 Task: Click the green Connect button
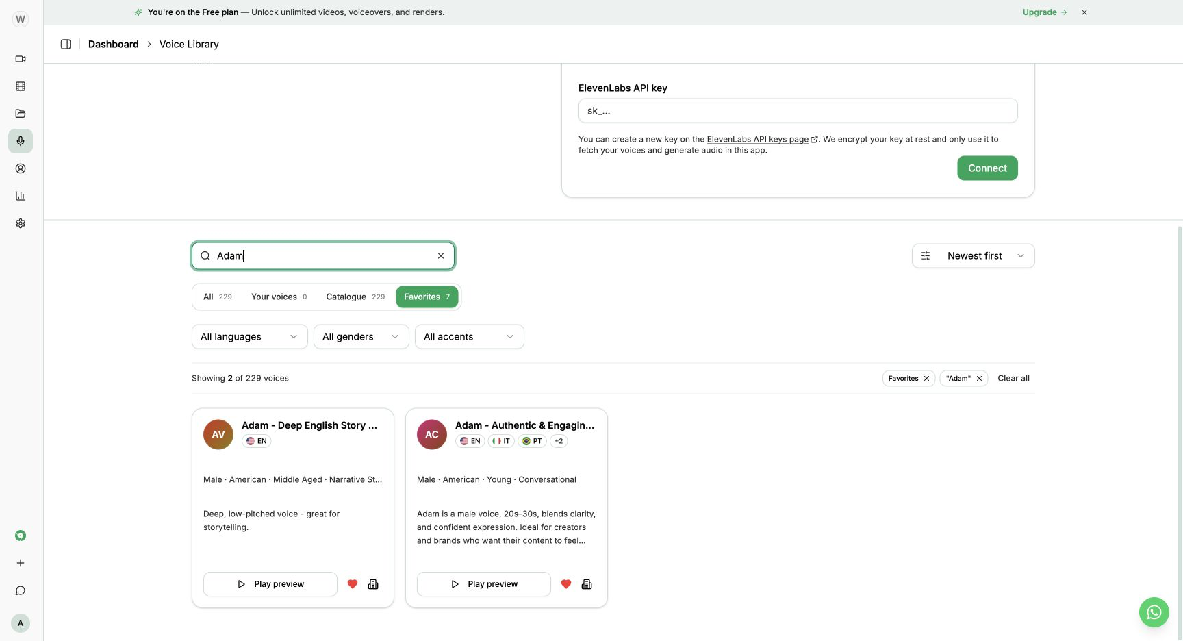pos(987,168)
